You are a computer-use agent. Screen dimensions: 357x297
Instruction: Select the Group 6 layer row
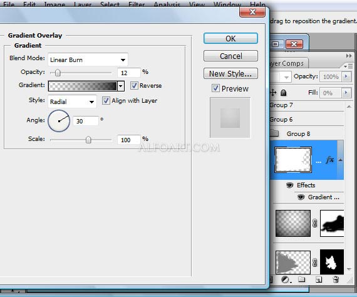click(306, 119)
